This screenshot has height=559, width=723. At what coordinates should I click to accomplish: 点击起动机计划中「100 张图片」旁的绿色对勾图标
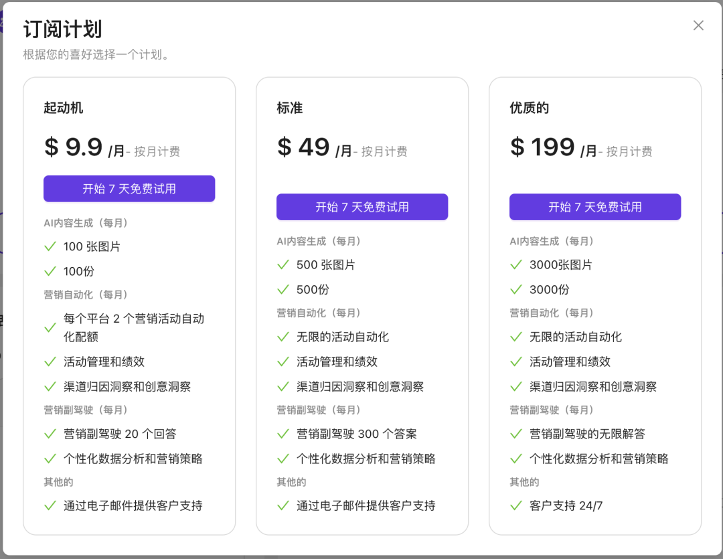pos(50,246)
